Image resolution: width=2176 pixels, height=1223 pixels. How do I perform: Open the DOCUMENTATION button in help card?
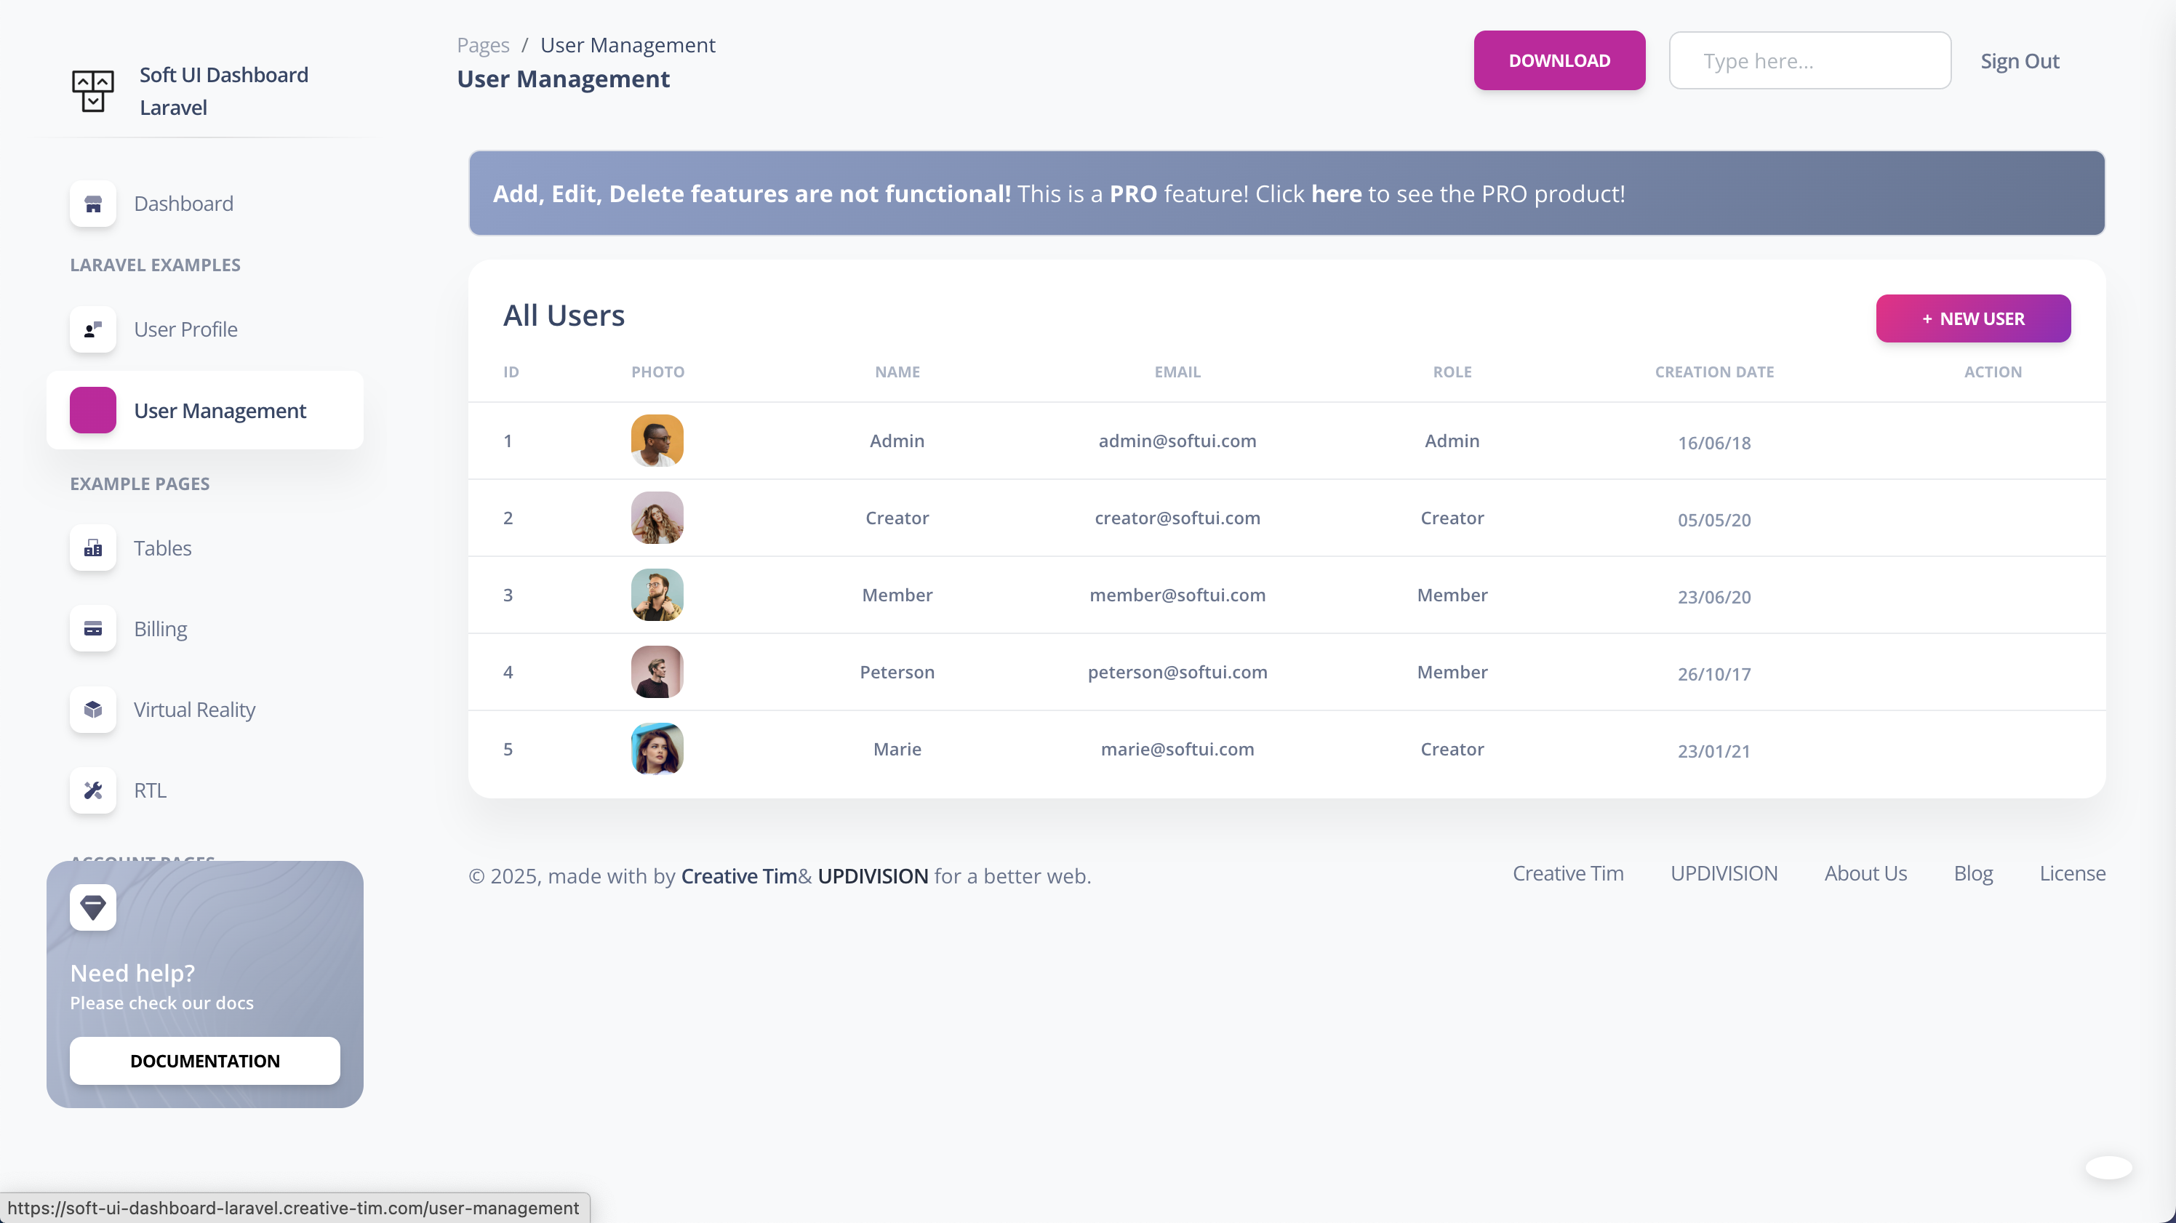tap(204, 1061)
